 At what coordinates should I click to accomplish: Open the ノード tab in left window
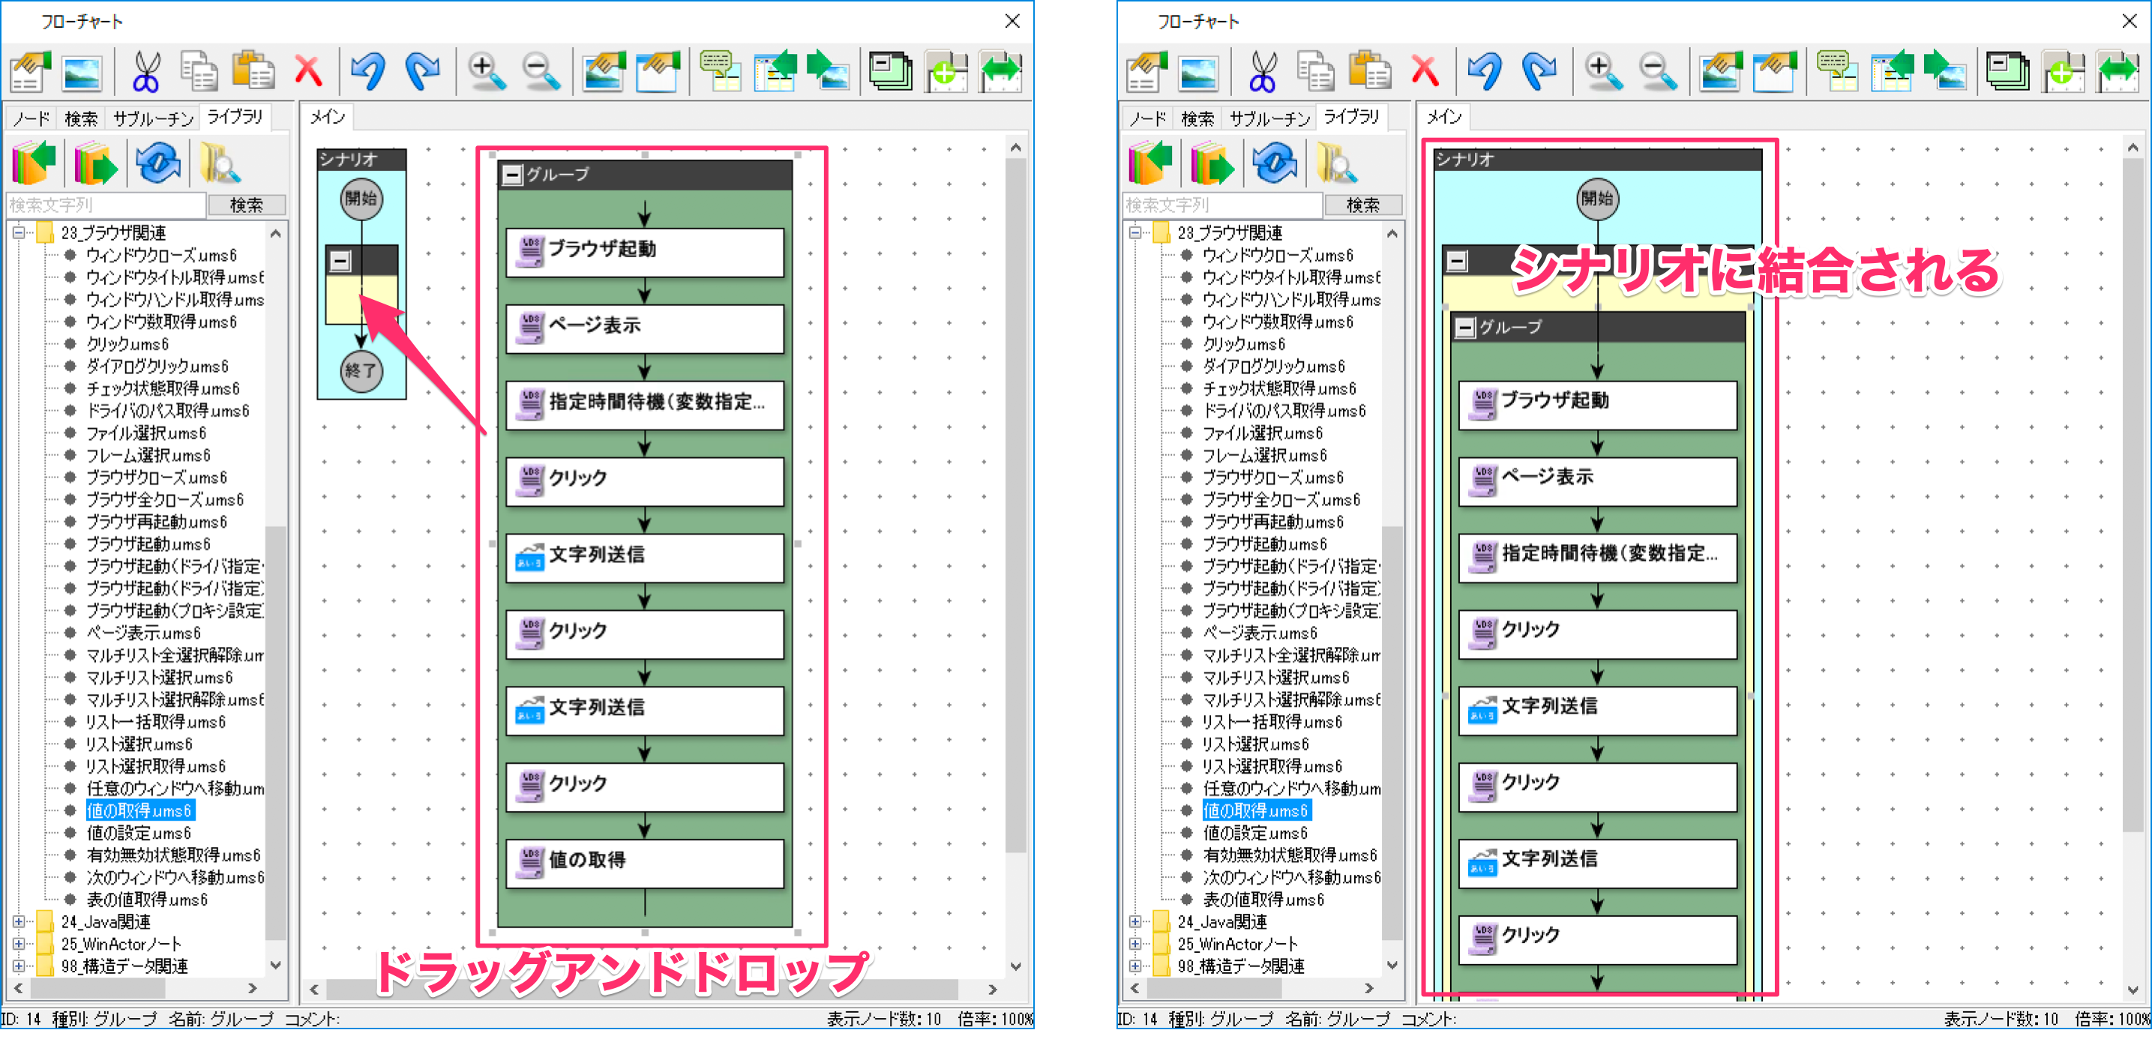coord(31,118)
